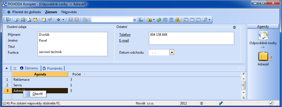Open Datum odchodu date picker dropdown
282x107 pixels.
point(172,53)
